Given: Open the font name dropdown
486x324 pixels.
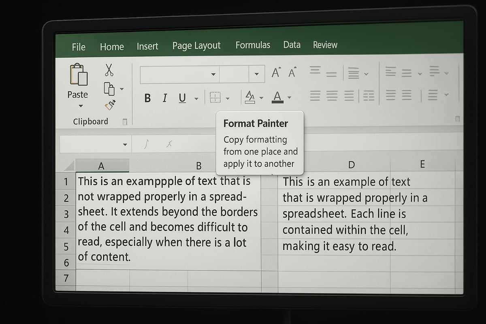Looking at the screenshot, I should pos(213,74).
